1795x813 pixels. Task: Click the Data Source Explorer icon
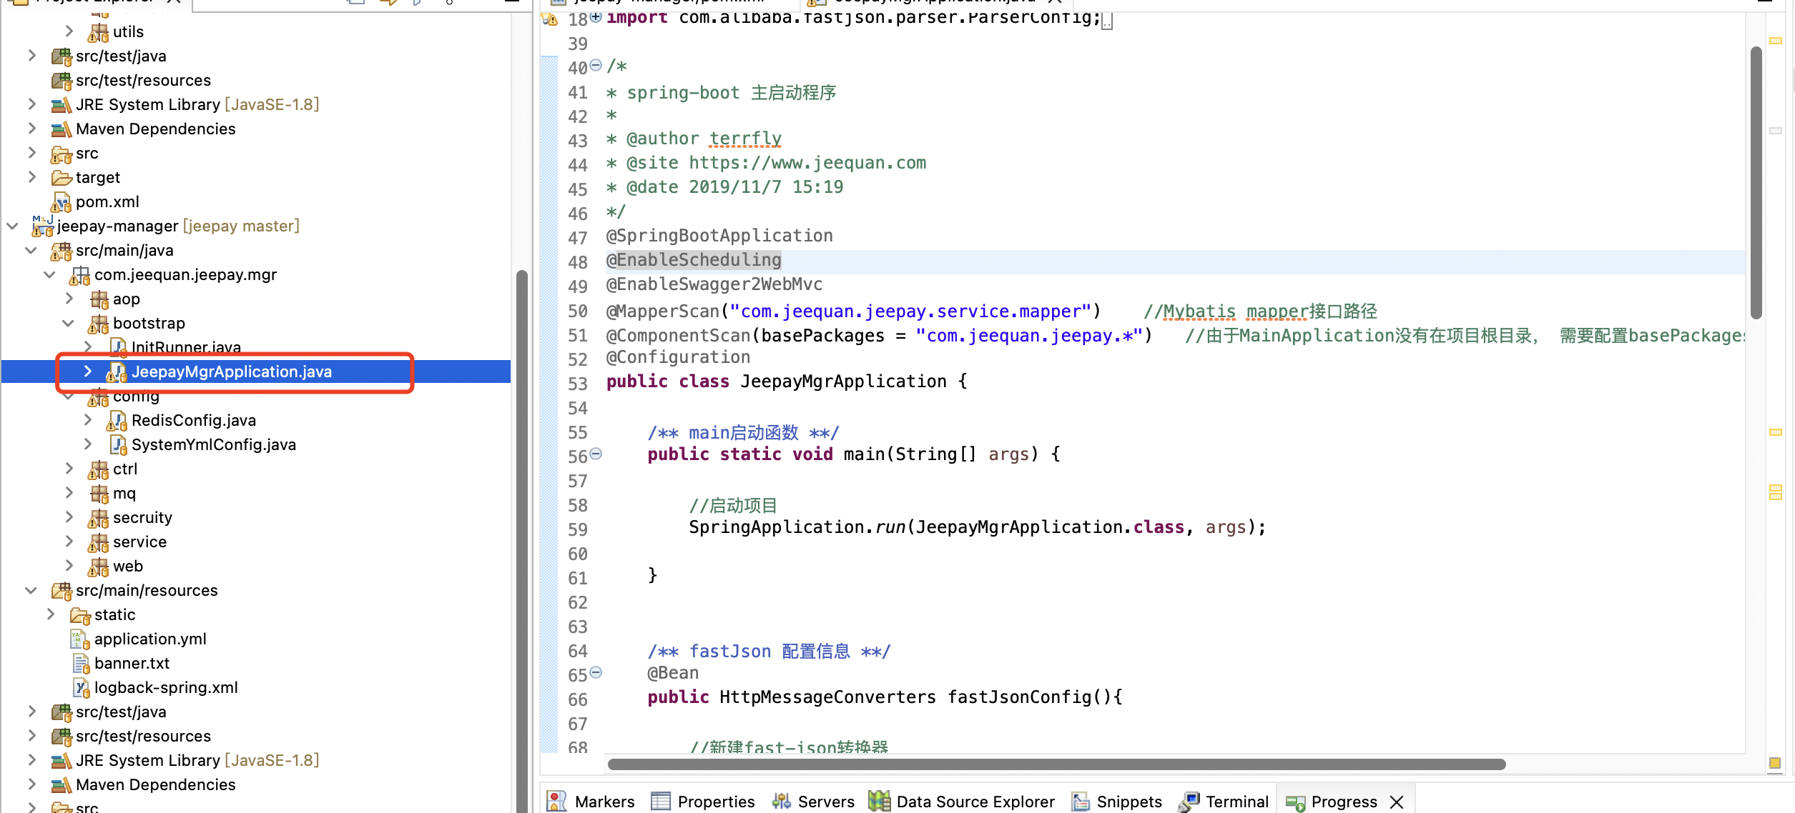point(879,801)
